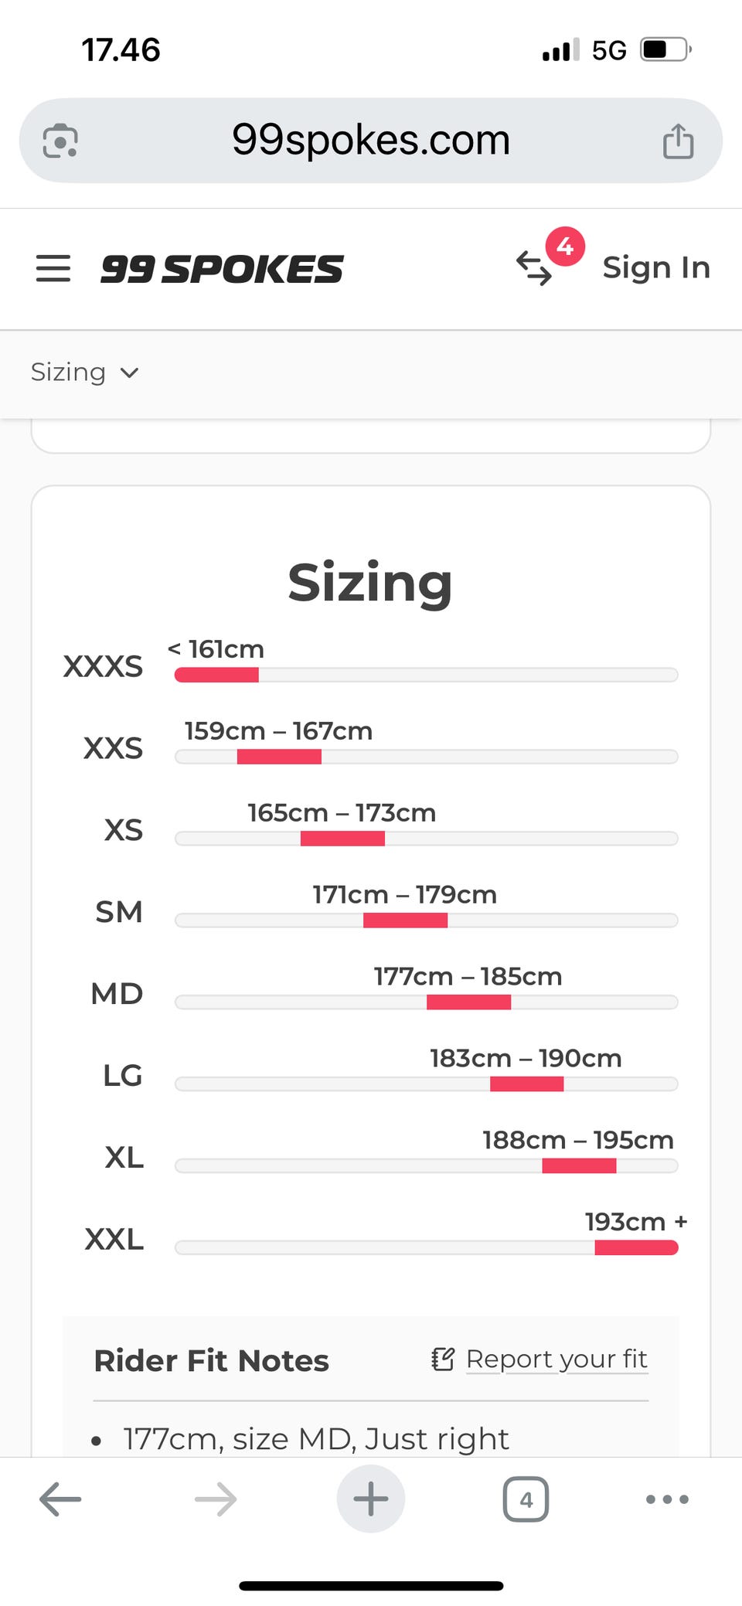Tap the red compare count badge
Screen dimensions: 742x1606
pos(565,247)
